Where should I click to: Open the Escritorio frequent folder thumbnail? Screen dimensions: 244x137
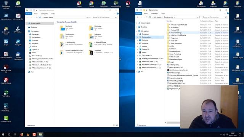(62, 28)
